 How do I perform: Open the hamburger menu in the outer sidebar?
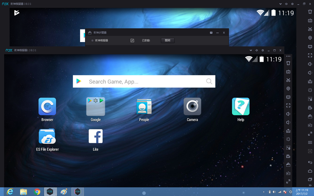[x=310, y=143]
